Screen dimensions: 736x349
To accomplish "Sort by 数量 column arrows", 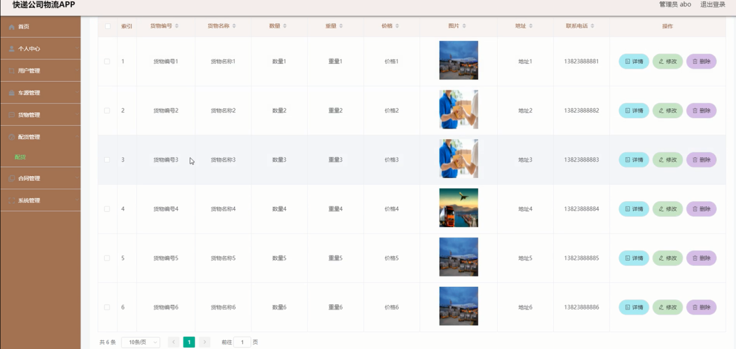I will click(285, 26).
